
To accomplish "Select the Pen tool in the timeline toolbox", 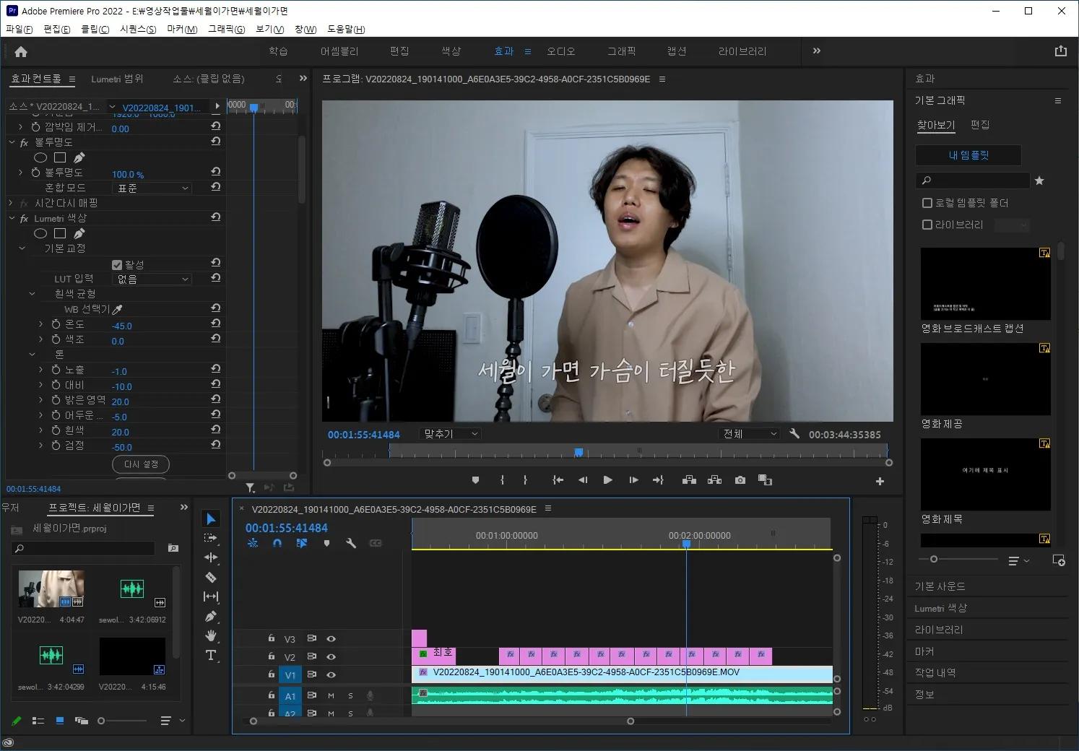I will pyautogui.click(x=211, y=616).
